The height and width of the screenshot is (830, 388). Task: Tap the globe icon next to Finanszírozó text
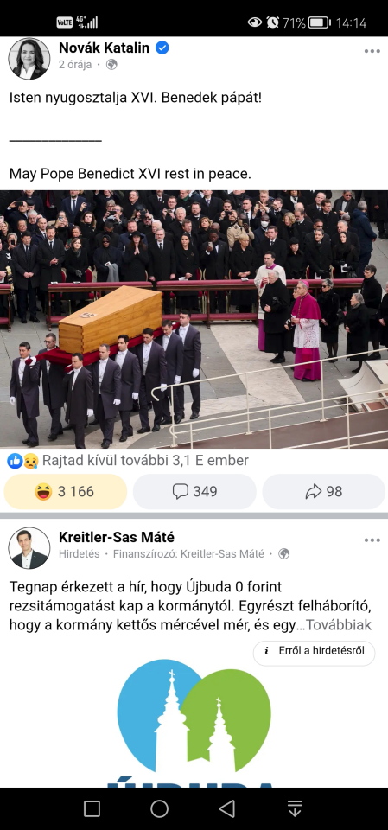[284, 553]
